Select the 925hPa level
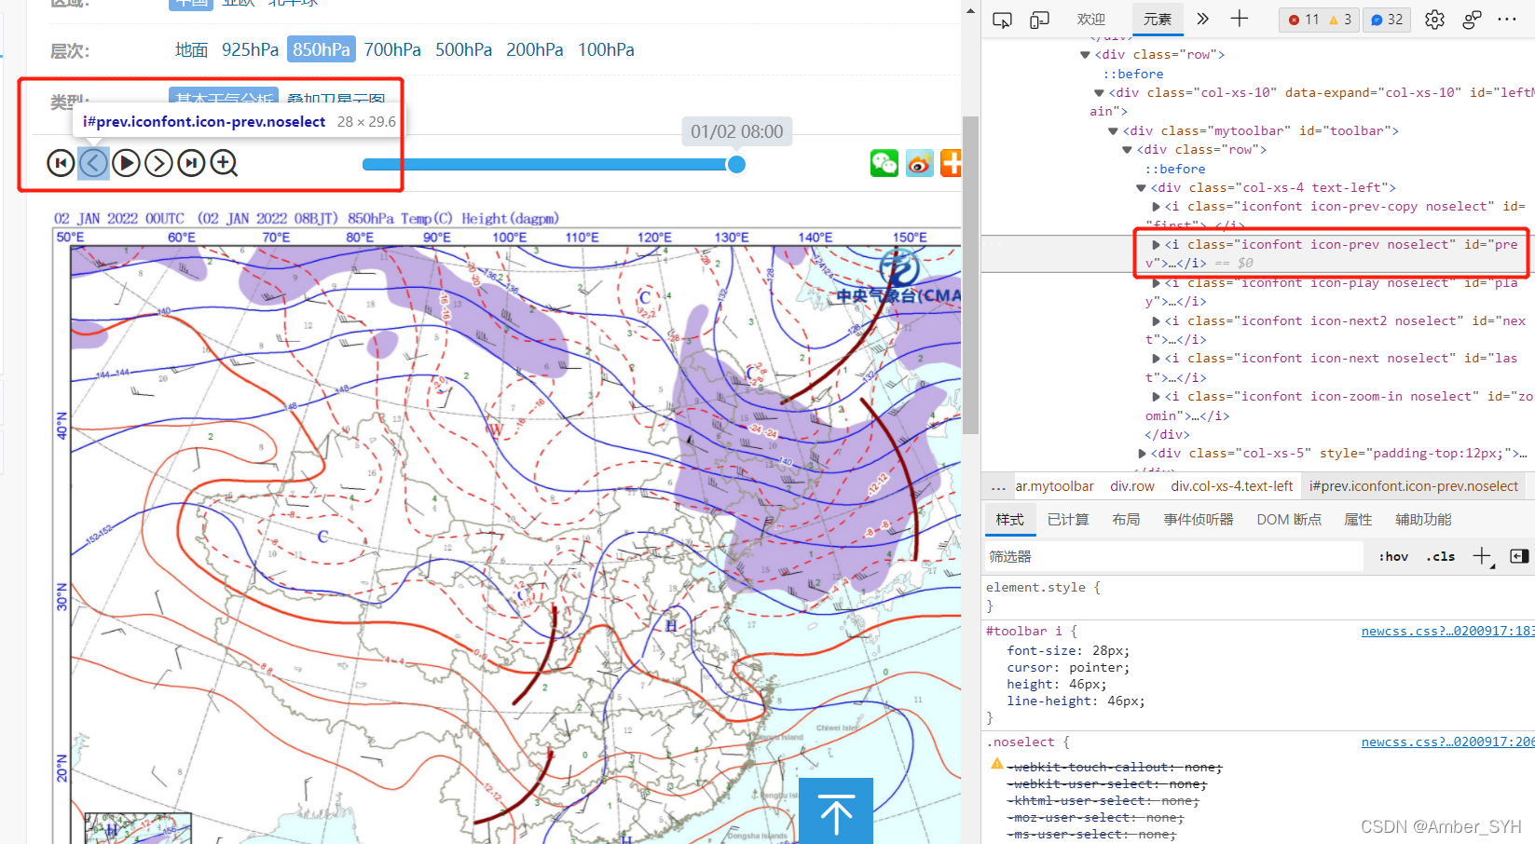 pyautogui.click(x=250, y=49)
